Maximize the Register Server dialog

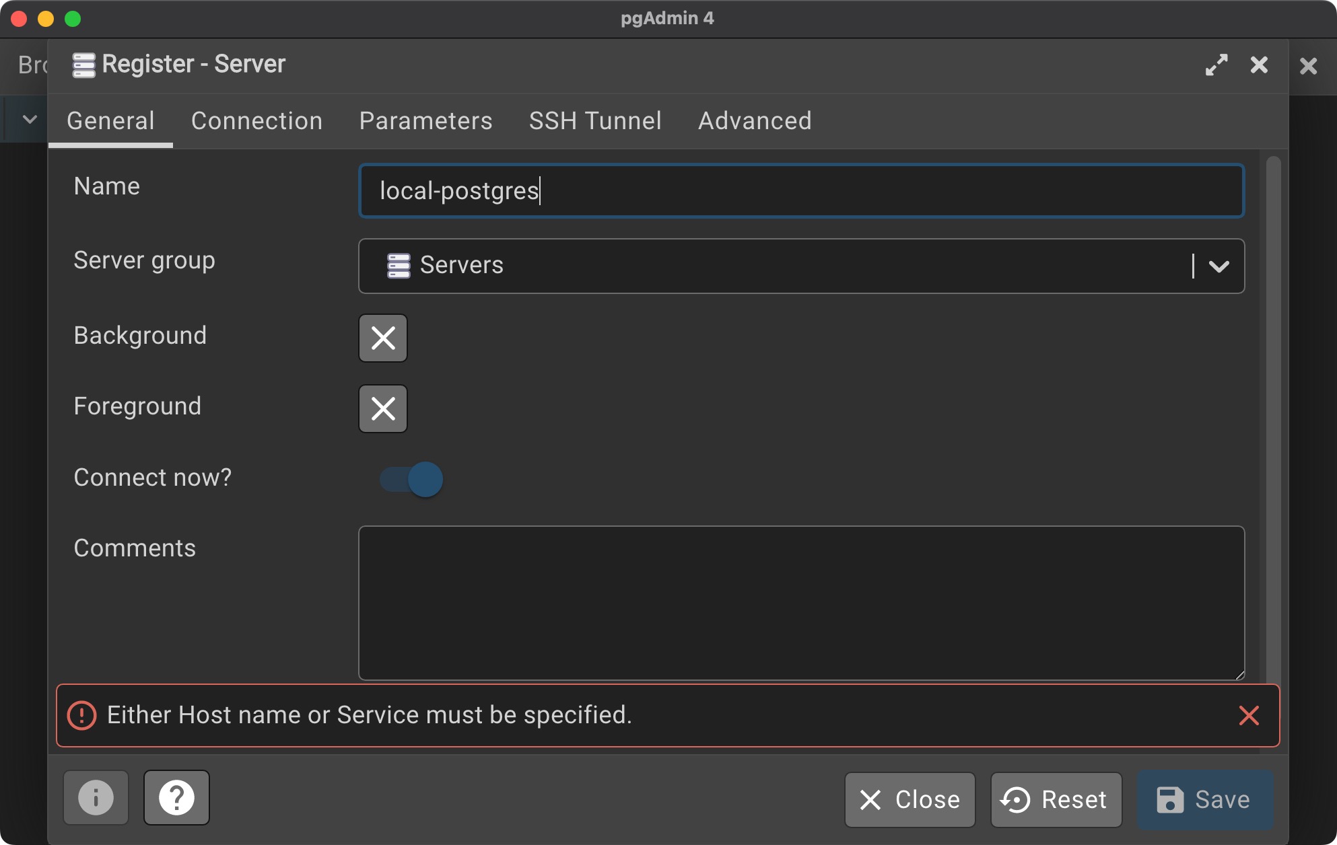click(x=1216, y=65)
